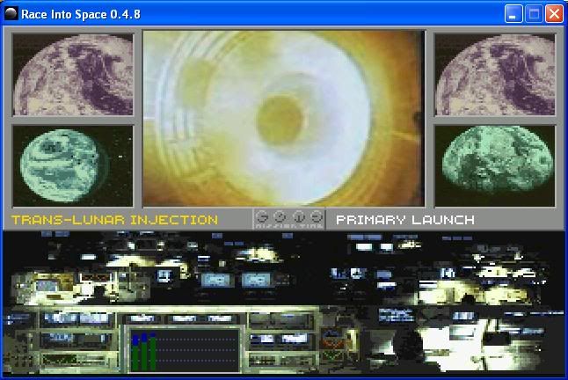Click the TRANS-LUNAR INJECTION step label
Viewport: 568px width, 380px height.
[114, 220]
